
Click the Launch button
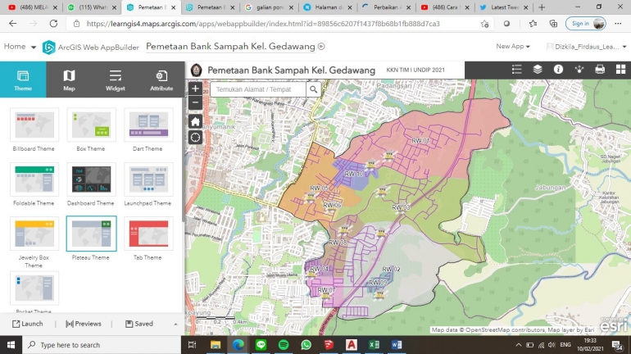[27, 324]
